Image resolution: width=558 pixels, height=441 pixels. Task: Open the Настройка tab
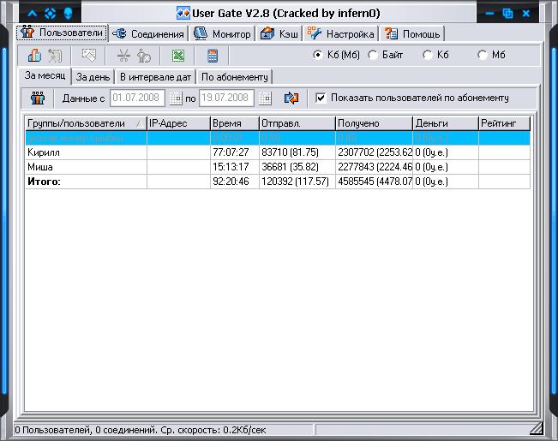[341, 33]
